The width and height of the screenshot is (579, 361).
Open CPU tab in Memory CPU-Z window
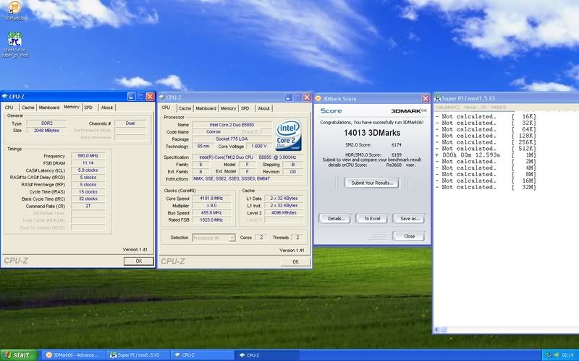tap(9, 108)
